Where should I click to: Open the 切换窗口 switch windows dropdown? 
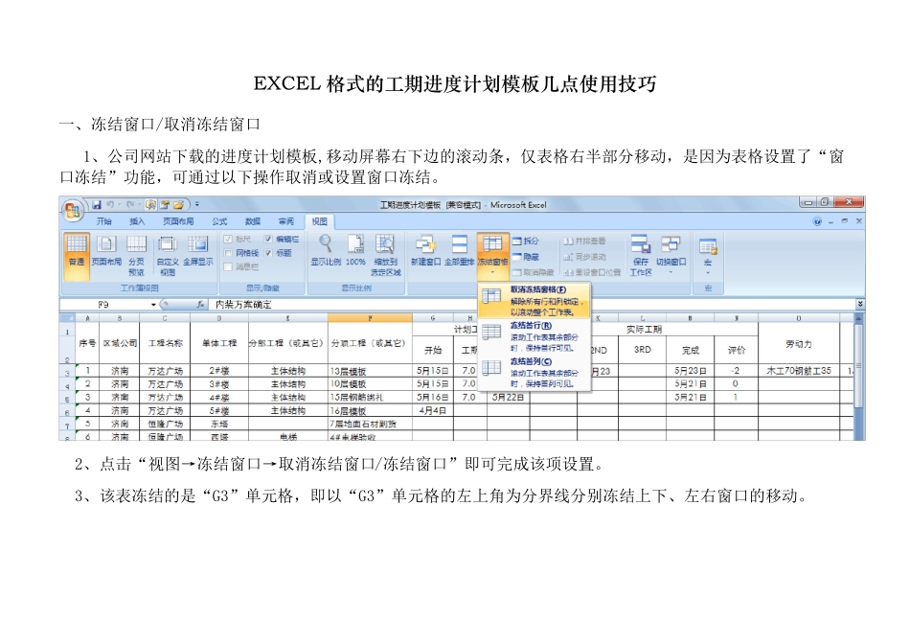click(x=671, y=254)
